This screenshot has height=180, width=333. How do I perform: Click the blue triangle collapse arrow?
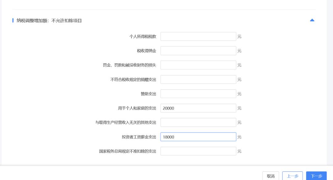[312, 19]
